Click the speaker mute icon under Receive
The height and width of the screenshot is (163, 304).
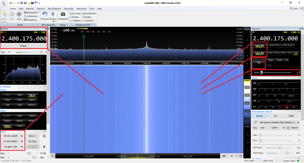click(x=9, y=52)
